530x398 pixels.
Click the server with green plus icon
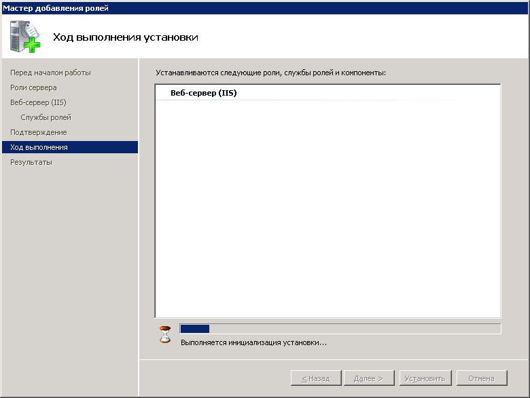[24, 37]
